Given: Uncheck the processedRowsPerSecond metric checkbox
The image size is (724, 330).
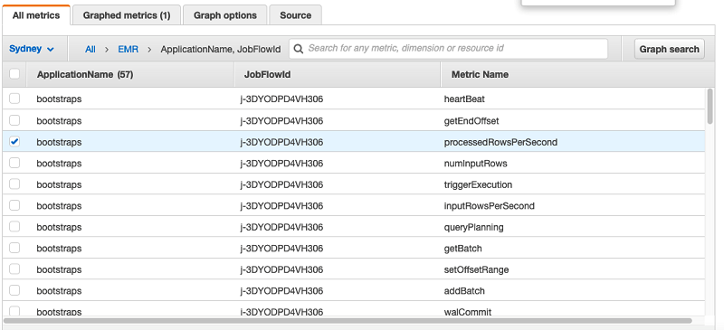Looking at the screenshot, I should coord(14,142).
